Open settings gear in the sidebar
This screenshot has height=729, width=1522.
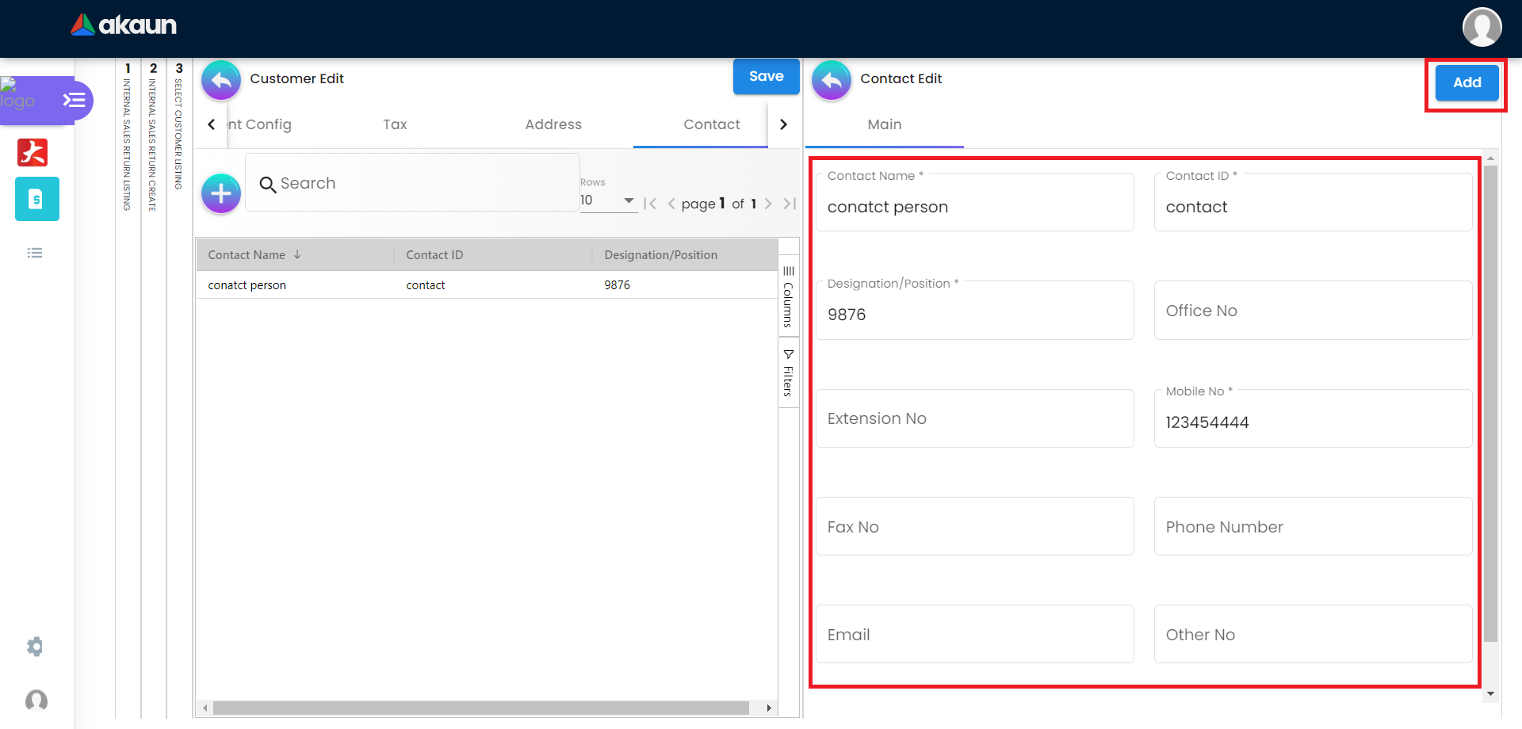[x=35, y=647]
